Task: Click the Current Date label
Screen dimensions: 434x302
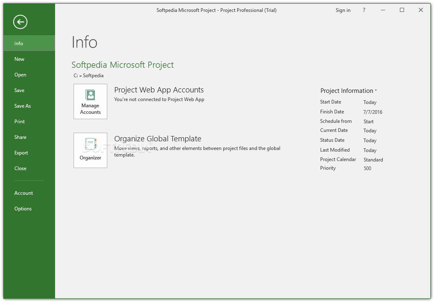Action: [x=334, y=130]
